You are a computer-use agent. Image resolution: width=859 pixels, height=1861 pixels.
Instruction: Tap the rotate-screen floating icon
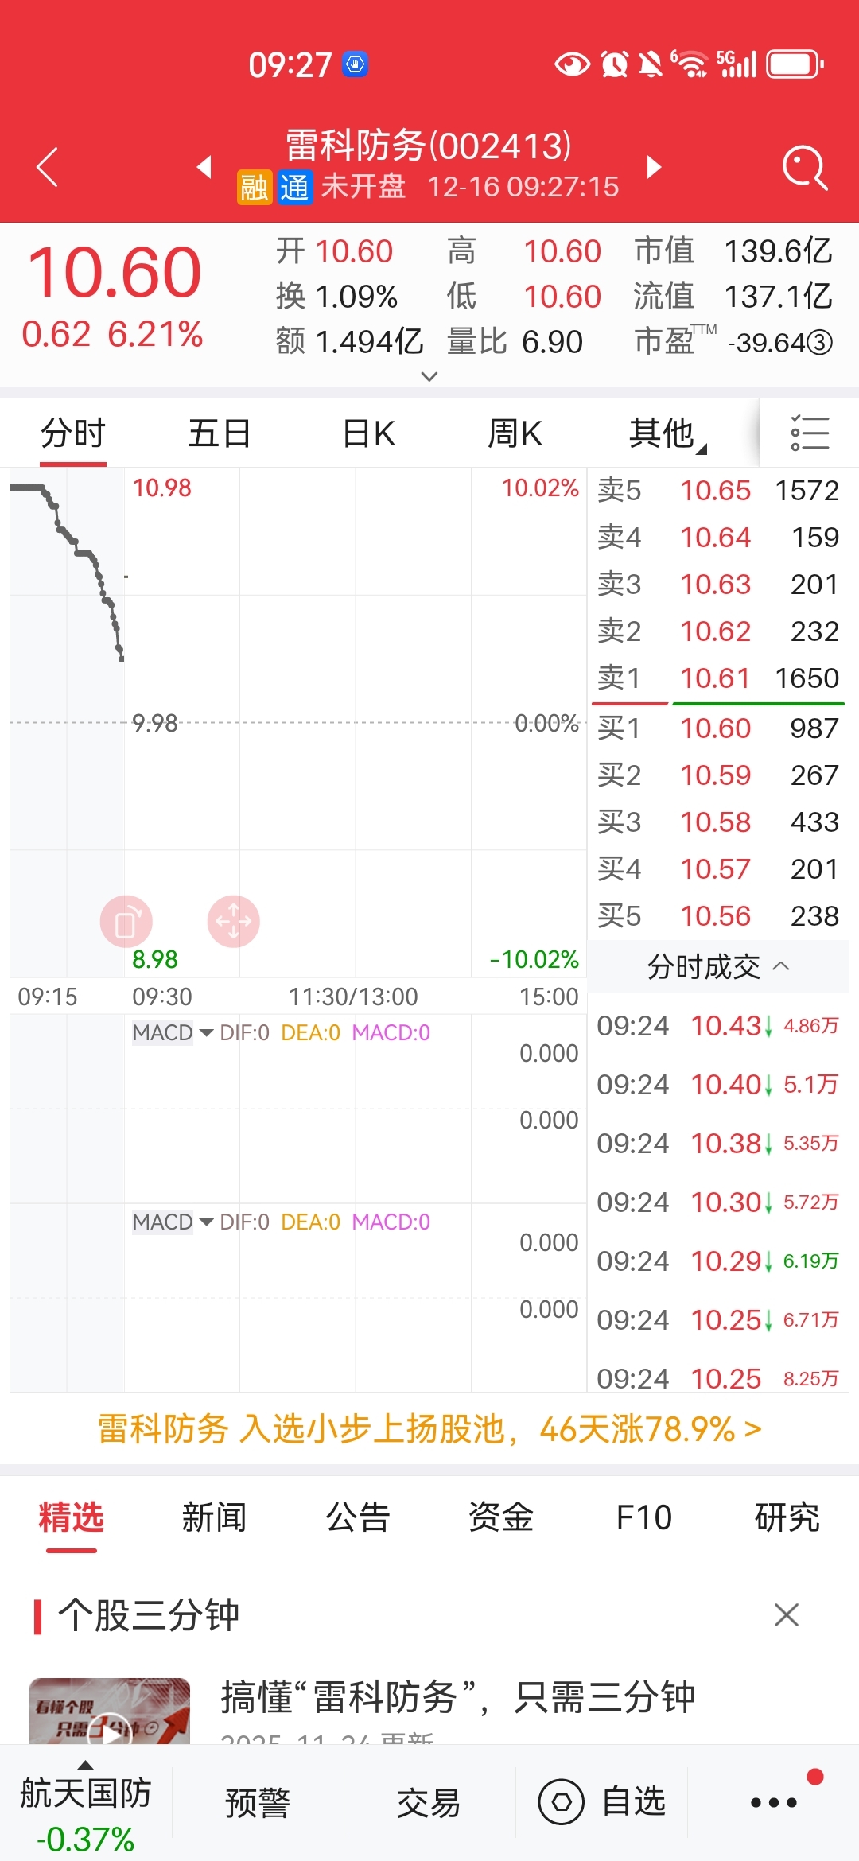tap(126, 922)
